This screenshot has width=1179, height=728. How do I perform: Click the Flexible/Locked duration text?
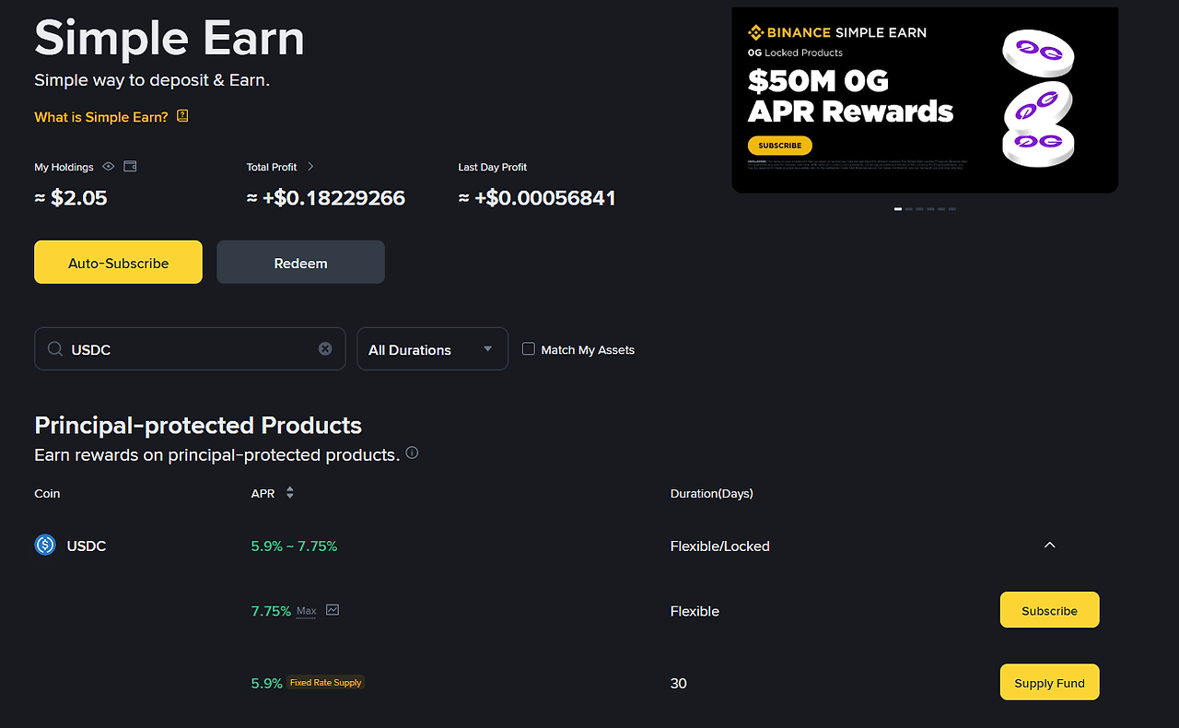point(720,546)
